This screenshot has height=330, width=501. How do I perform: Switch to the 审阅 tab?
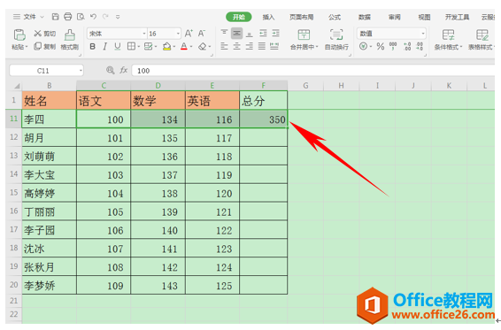click(394, 17)
